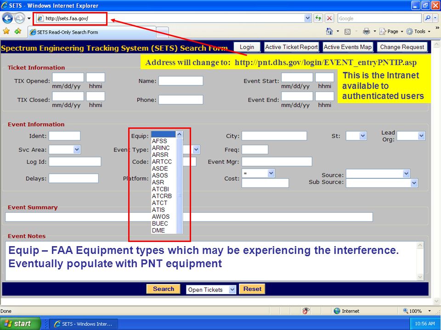The image size is (441, 330).
Task: Open the Tools menu in command bar
Action: (418, 32)
